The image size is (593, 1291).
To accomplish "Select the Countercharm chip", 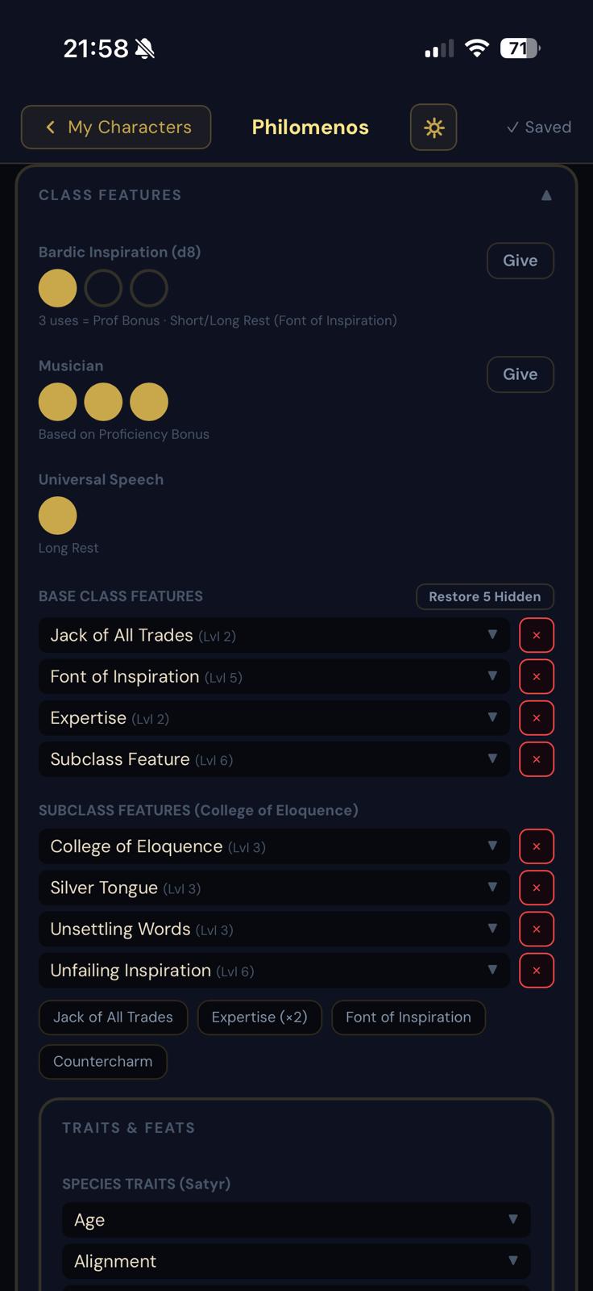I will [x=102, y=1061].
